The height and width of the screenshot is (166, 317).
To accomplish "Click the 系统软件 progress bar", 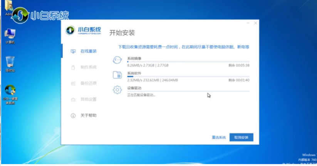I will coord(188,76).
